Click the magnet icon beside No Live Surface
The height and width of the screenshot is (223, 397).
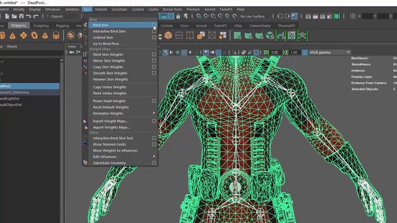coord(234,17)
